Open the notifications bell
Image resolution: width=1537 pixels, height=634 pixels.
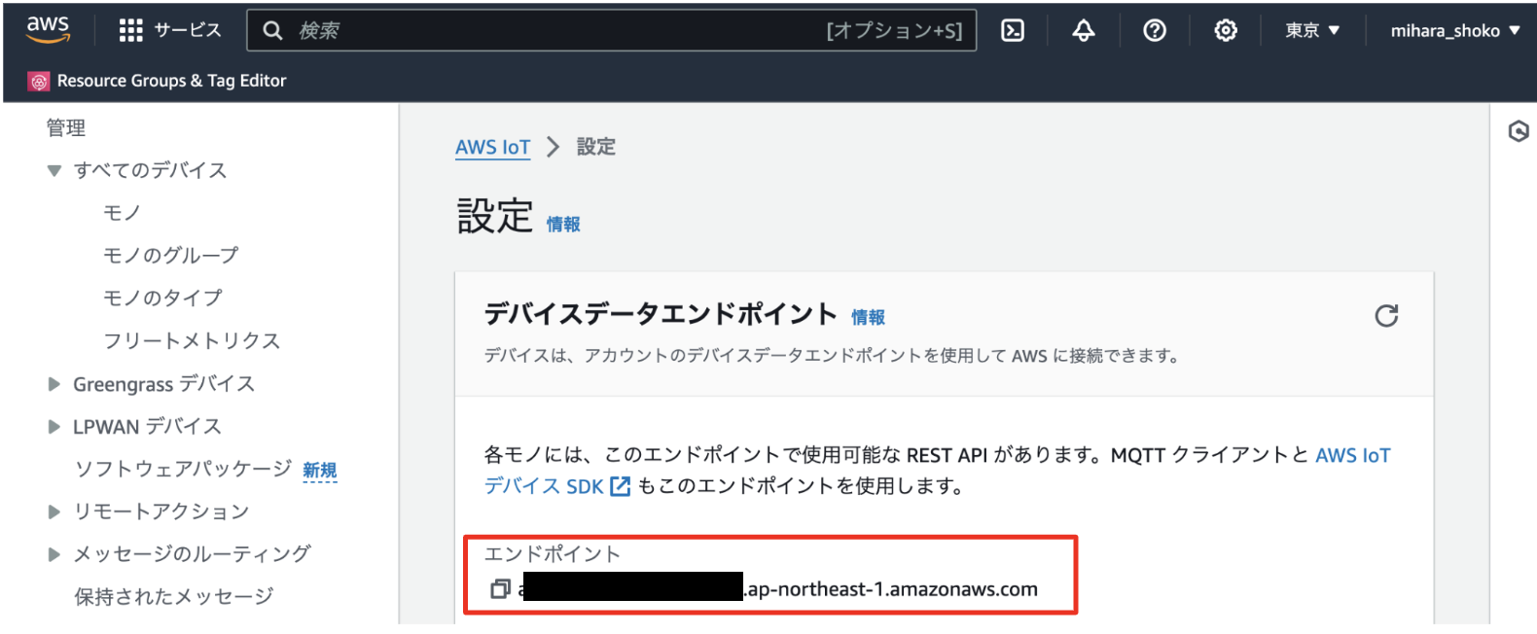[x=1084, y=30]
